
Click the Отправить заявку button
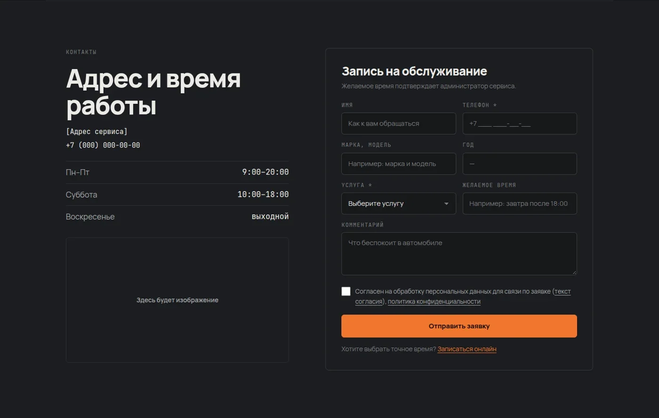tap(459, 326)
